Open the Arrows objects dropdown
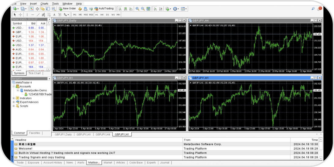The height and width of the screenshot is (167, 334). click(x=66, y=15)
